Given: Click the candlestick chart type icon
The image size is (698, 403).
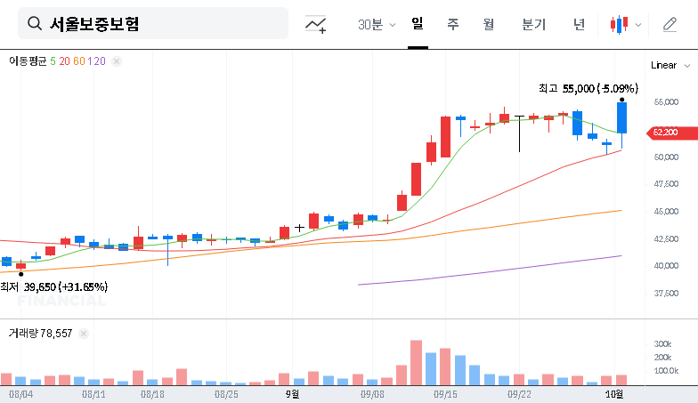Looking at the screenshot, I should pos(619,25).
